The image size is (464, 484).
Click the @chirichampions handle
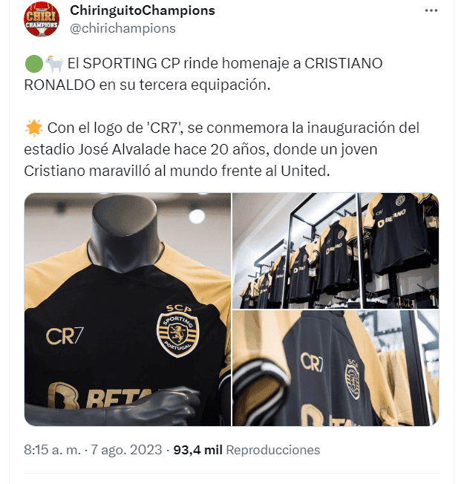122,28
